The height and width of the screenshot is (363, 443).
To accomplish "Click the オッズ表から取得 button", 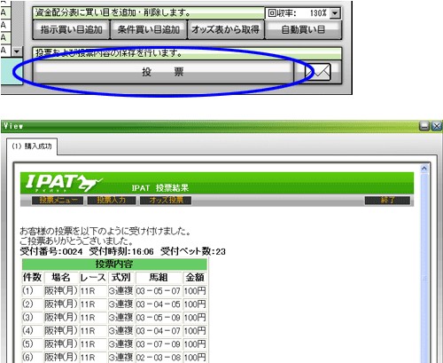I will tap(226, 29).
